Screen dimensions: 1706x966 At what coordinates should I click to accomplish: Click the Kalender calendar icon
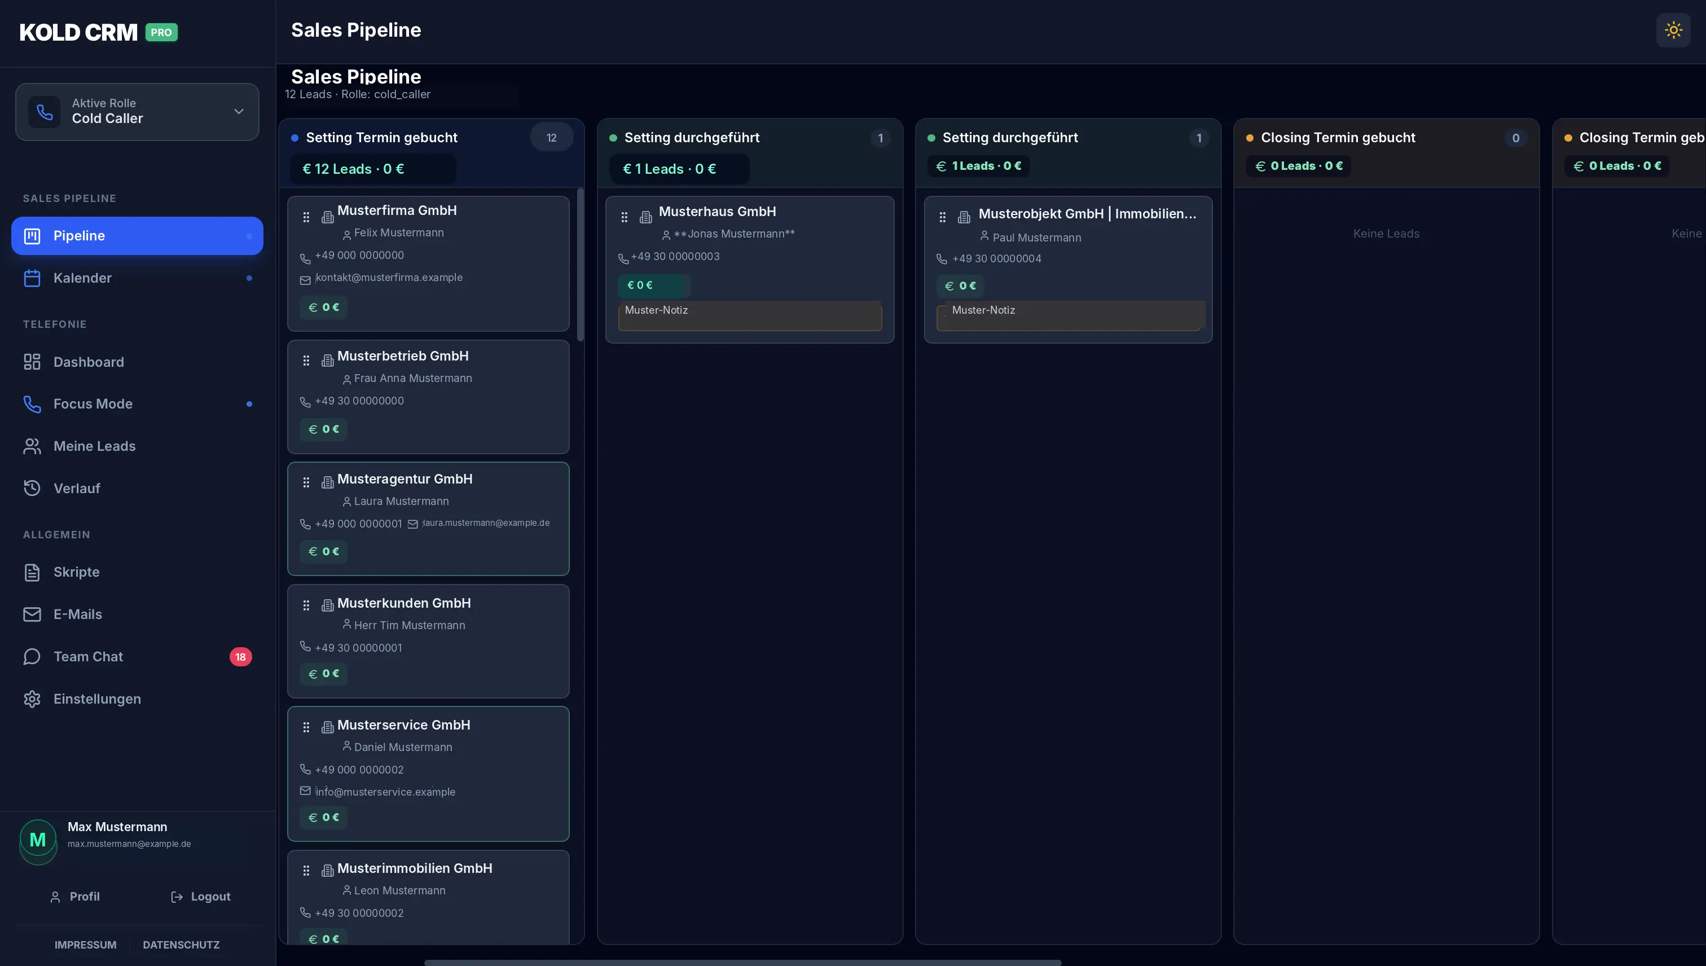pos(32,278)
